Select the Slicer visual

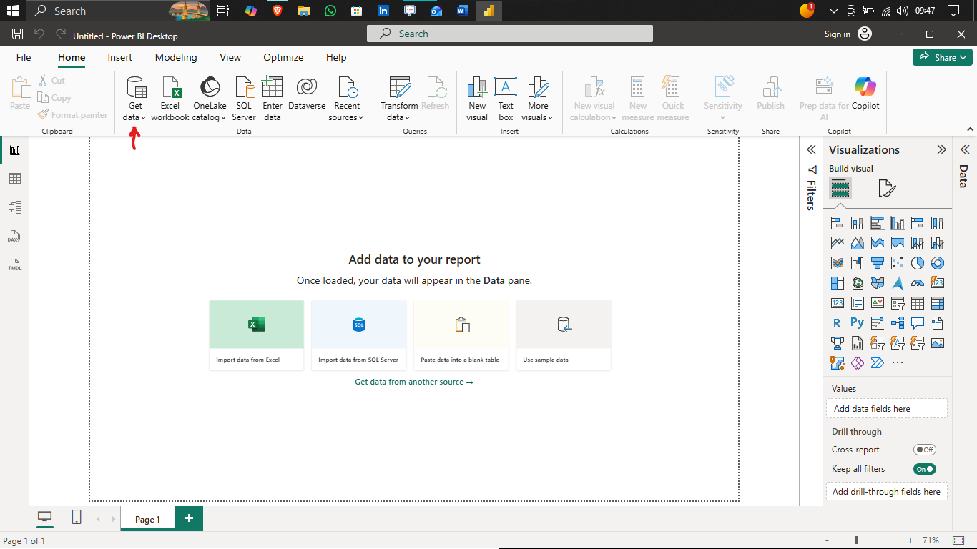click(898, 303)
